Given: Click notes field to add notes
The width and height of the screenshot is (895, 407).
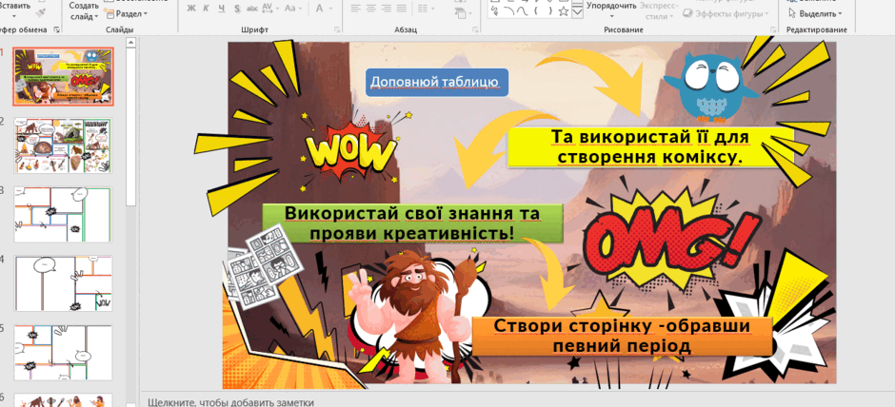Looking at the screenshot, I should pyautogui.click(x=230, y=402).
